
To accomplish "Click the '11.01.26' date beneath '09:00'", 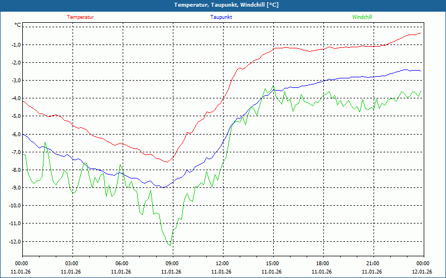I will click(x=171, y=272).
